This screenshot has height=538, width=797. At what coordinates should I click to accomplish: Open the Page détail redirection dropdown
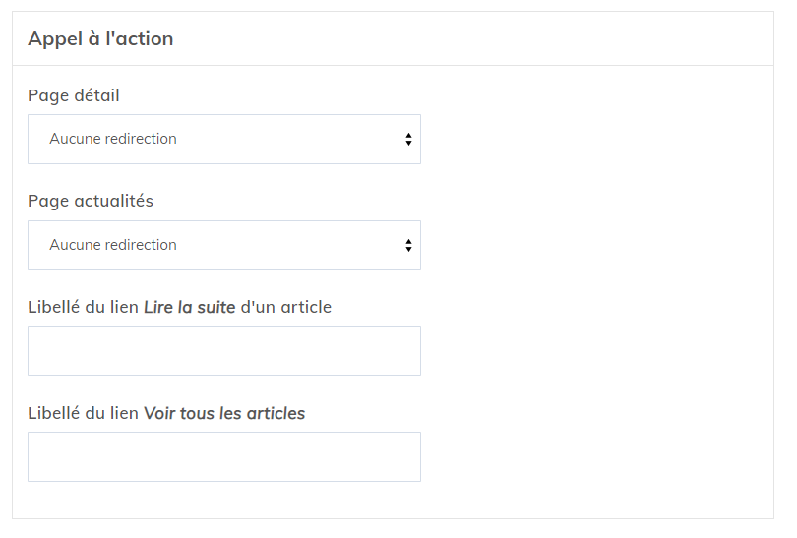224,140
